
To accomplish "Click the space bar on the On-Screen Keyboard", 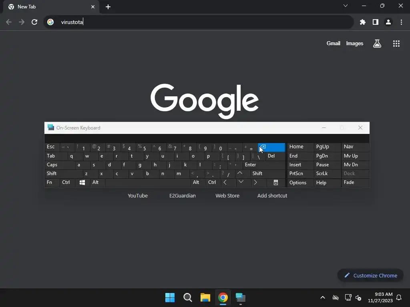I will (x=148, y=182).
